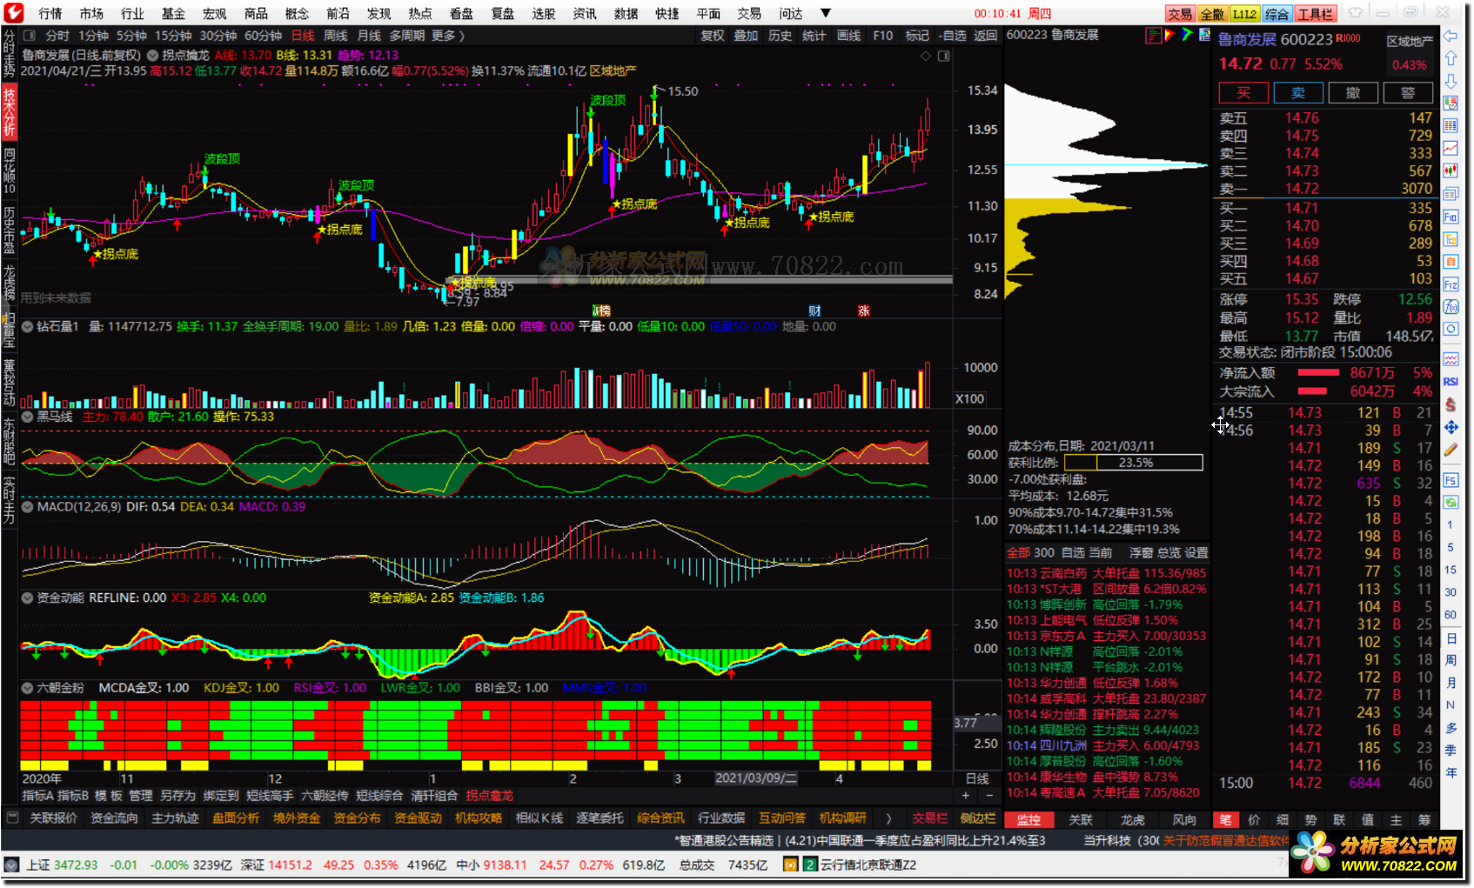Click the small window icon before 分时
Viewport: 1474px width, 888px height.
click(x=30, y=36)
